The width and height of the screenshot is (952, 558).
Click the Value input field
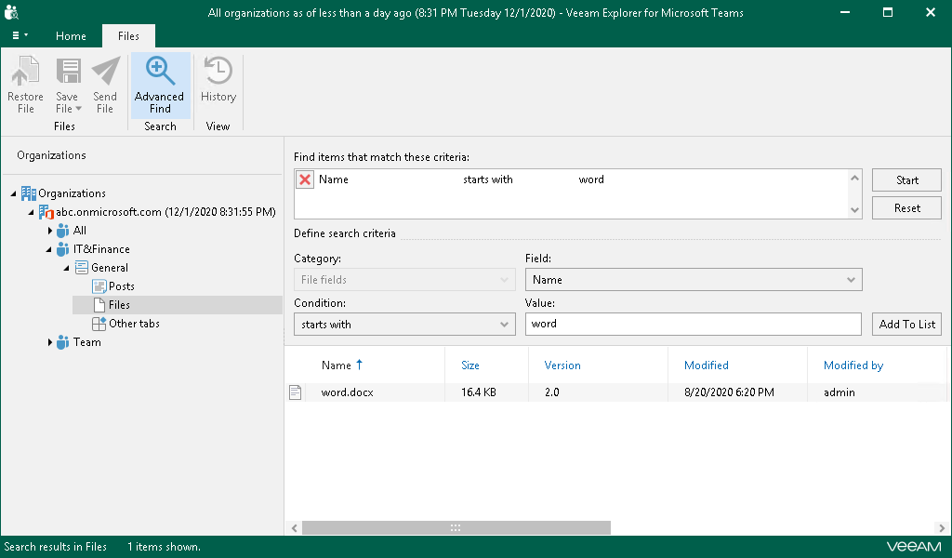[693, 325]
